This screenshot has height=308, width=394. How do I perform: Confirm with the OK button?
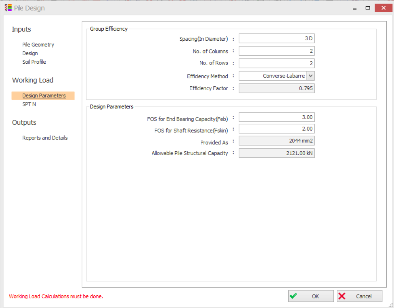coord(311,296)
